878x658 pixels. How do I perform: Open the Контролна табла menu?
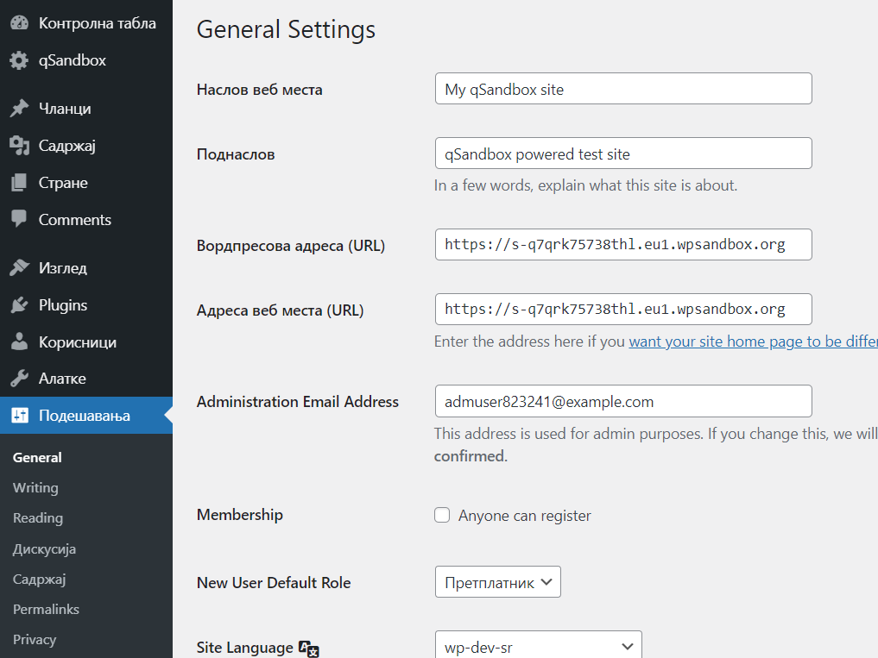[x=86, y=23]
